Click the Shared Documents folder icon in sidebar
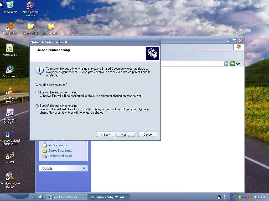Viewport: 269px width, 201px height. 45,150
